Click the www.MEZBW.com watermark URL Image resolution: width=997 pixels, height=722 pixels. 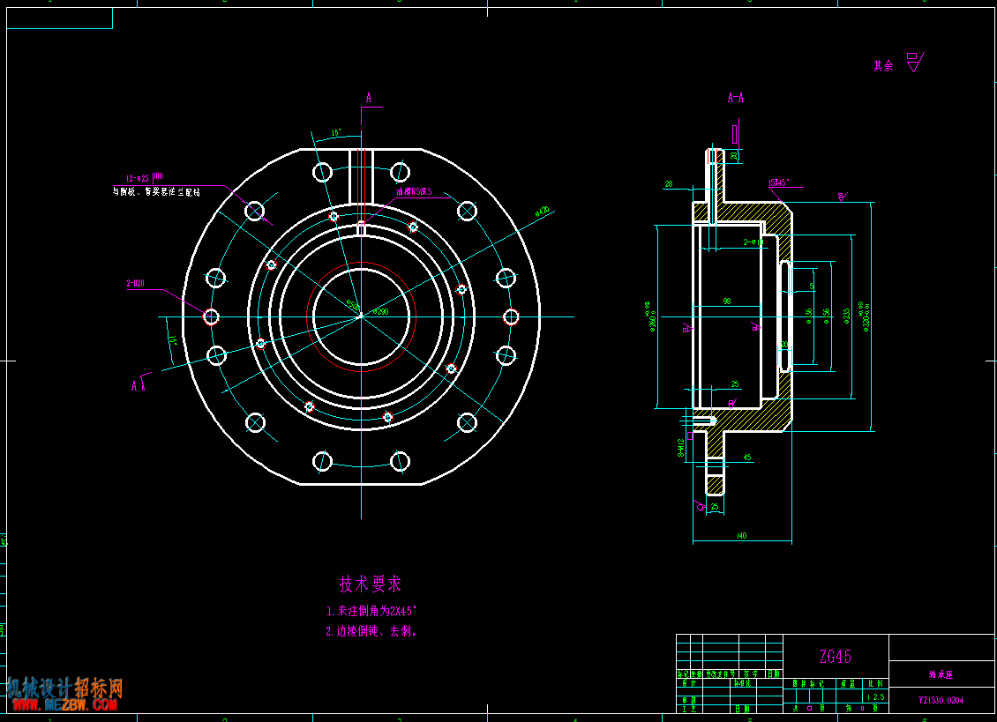64,705
